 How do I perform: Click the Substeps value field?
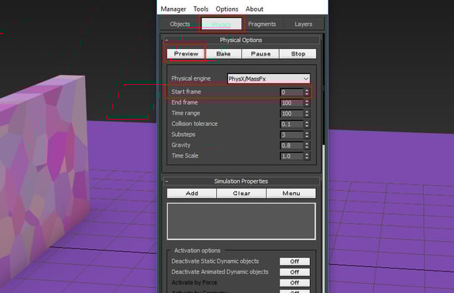292,135
